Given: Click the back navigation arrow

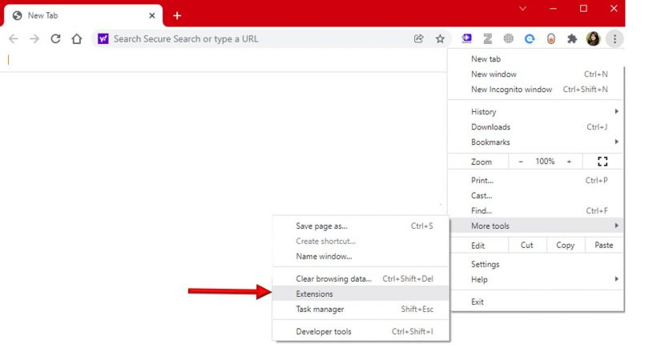Looking at the screenshot, I should (14, 39).
